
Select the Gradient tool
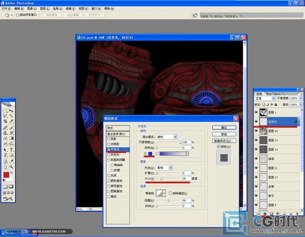click(11, 138)
